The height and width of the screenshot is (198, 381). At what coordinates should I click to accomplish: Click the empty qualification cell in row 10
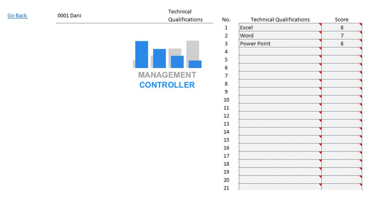[280, 100]
